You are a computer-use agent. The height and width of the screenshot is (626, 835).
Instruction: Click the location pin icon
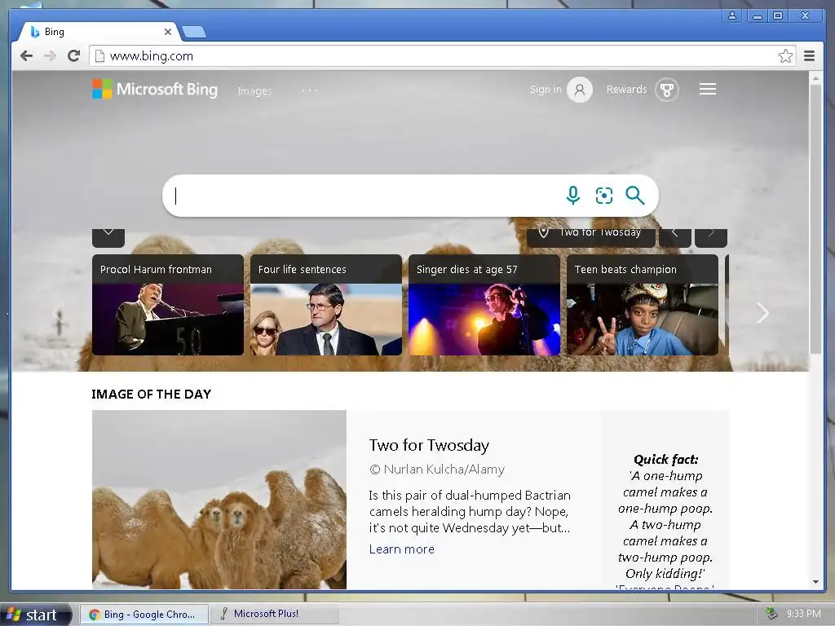[543, 232]
